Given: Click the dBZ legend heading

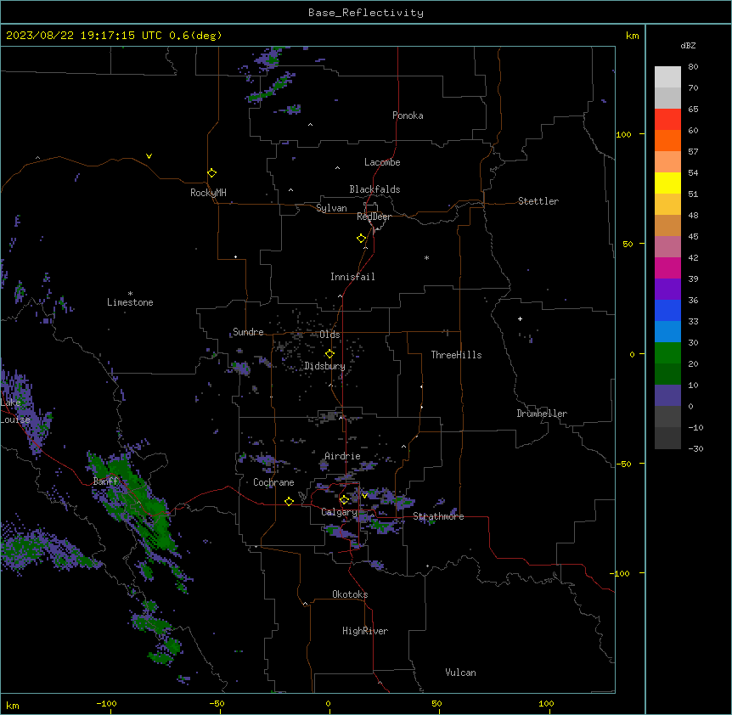Looking at the screenshot, I should pyautogui.click(x=688, y=45).
